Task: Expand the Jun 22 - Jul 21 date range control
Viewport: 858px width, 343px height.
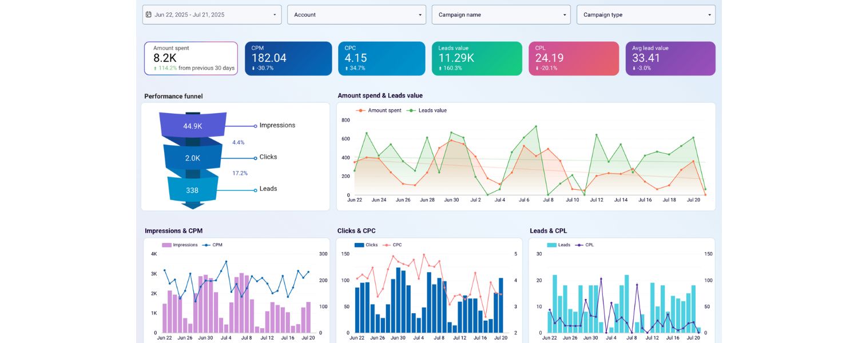Action: coord(210,14)
